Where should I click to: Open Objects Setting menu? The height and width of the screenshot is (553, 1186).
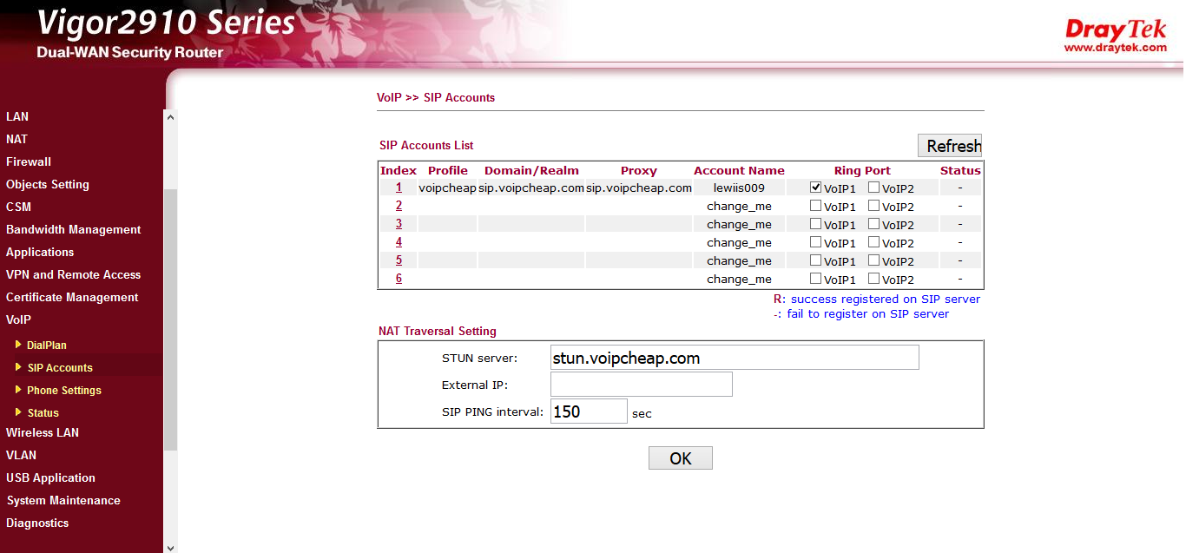click(48, 184)
